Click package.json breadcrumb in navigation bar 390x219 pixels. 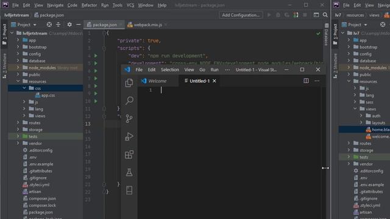click(x=49, y=15)
